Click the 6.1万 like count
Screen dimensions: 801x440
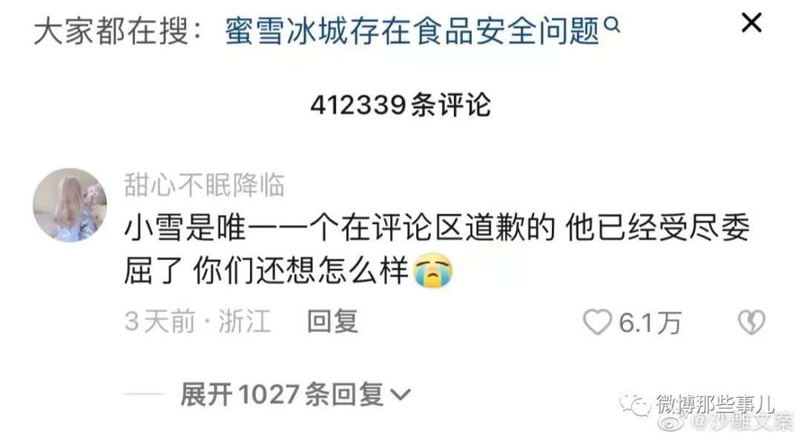pos(650,323)
